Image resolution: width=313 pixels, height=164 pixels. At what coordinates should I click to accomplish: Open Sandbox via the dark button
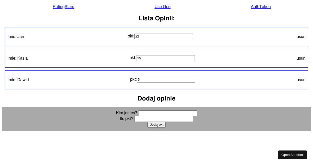[x=292, y=155]
